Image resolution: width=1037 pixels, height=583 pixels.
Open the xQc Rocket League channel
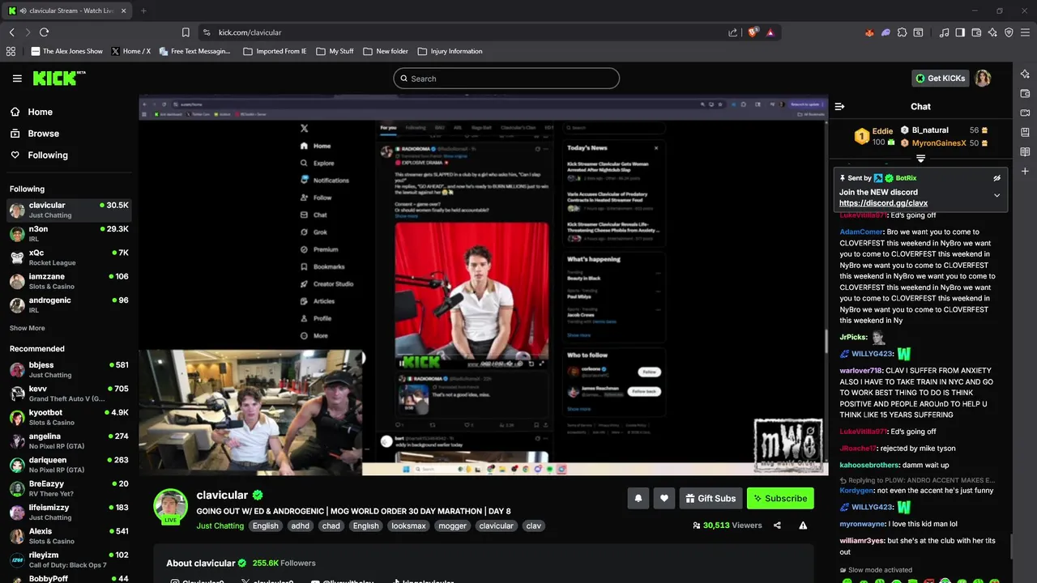pos(69,257)
